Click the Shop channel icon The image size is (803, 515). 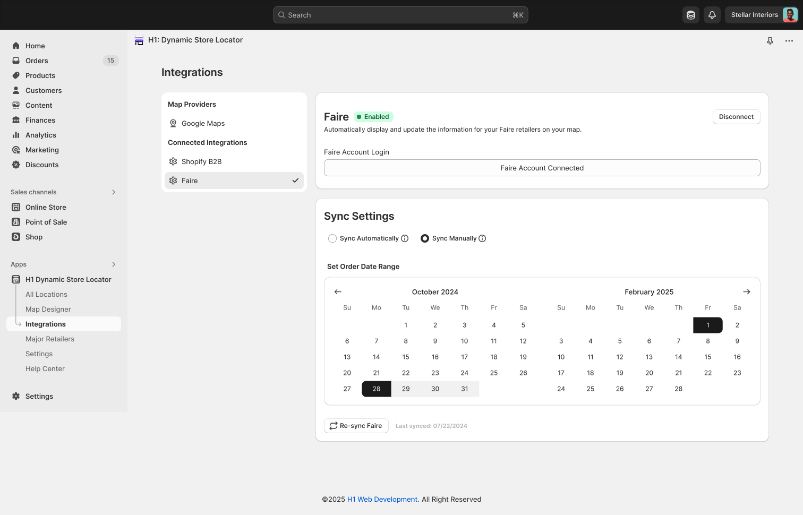[x=16, y=237]
